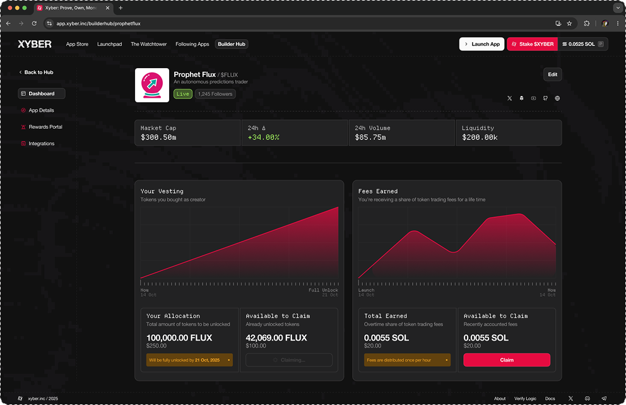Bookmark page using the star icon
This screenshot has height=405, width=626.
pyautogui.click(x=569, y=23)
